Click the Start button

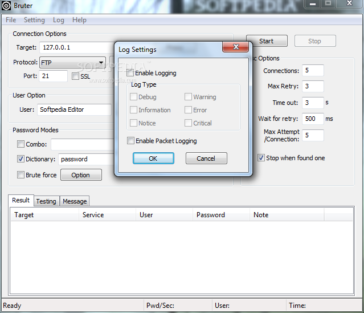click(267, 41)
